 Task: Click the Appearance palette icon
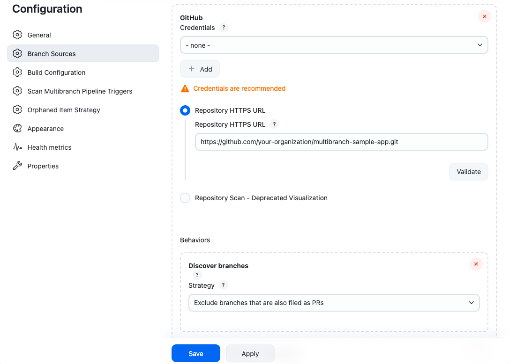pyautogui.click(x=17, y=129)
